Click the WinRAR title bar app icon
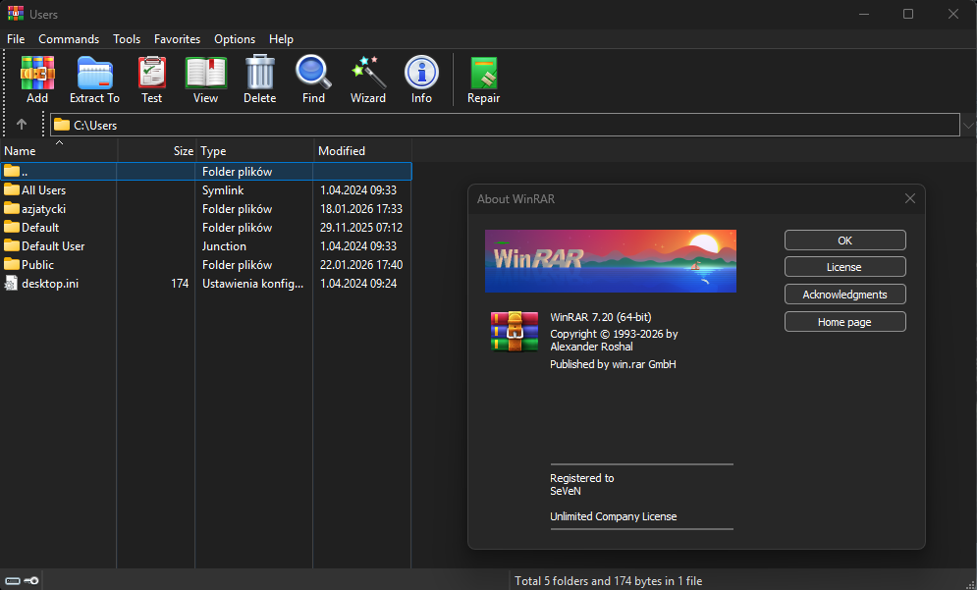The width and height of the screenshot is (977, 590). click(x=15, y=14)
